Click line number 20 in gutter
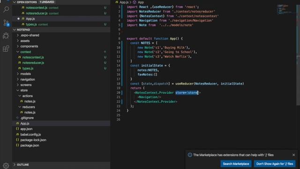 click(x=119, y=92)
